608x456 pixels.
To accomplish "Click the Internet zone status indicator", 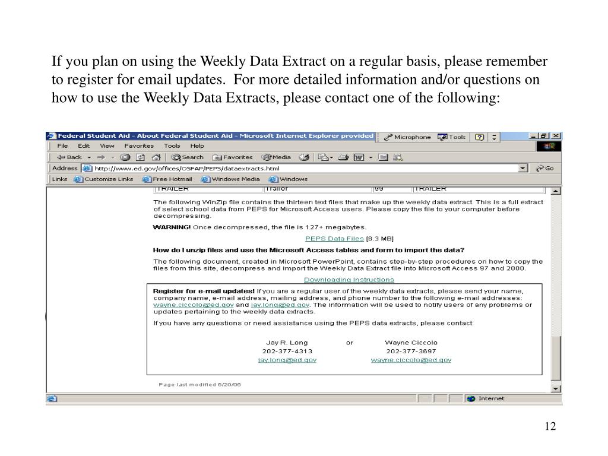I will [x=486, y=399].
